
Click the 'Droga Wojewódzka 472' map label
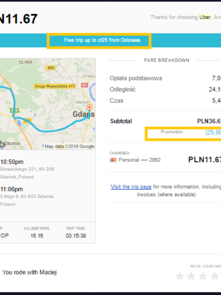(x=55, y=86)
